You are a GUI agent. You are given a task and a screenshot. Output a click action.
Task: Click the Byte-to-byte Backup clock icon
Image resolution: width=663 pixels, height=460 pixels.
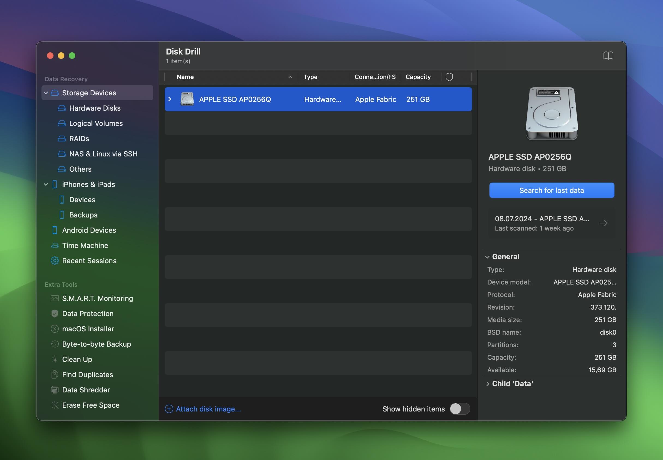(x=55, y=344)
